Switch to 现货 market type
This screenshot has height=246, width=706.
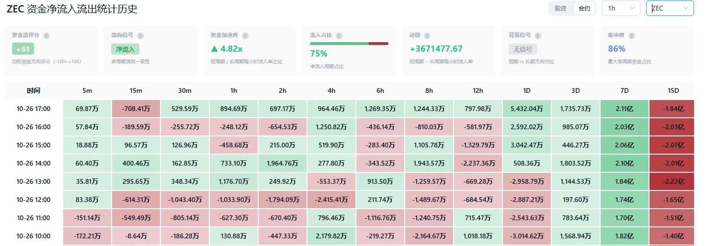pyautogui.click(x=560, y=8)
